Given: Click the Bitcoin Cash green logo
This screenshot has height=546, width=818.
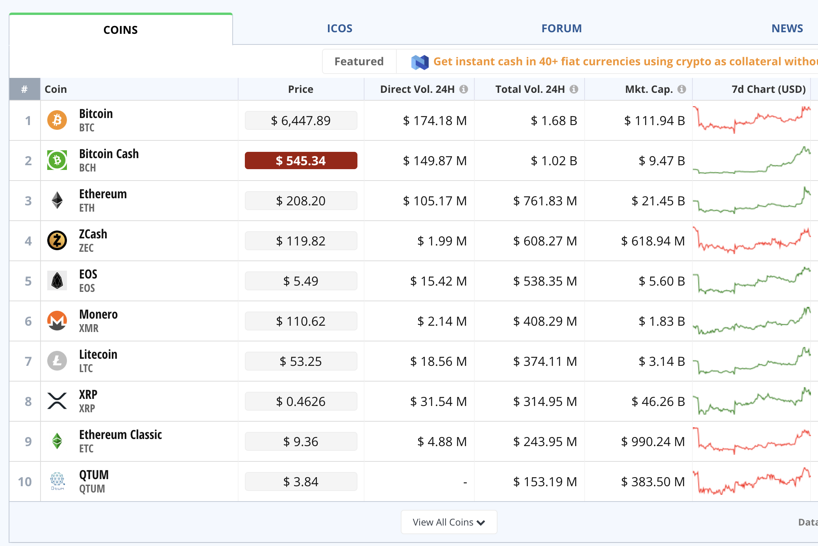Looking at the screenshot, I should [57, 160].
